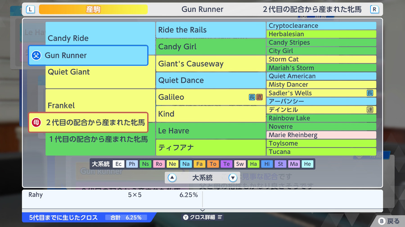Click the Rahy 5×5 cross row

(x=112, y=195)
